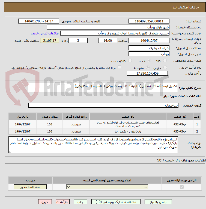
Task: Click the province field خراسان رضوی
Action: [149, 48]
